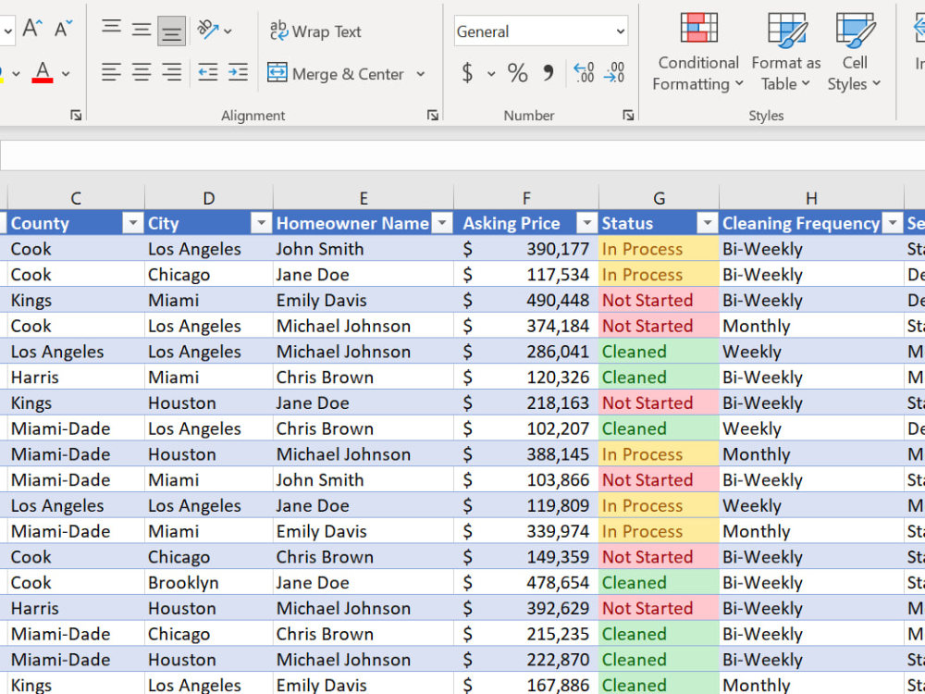This screenshot has height=694, width=925.
Task: Select Cleaning Frequency cell in 374,184 row
Action: 811,326
